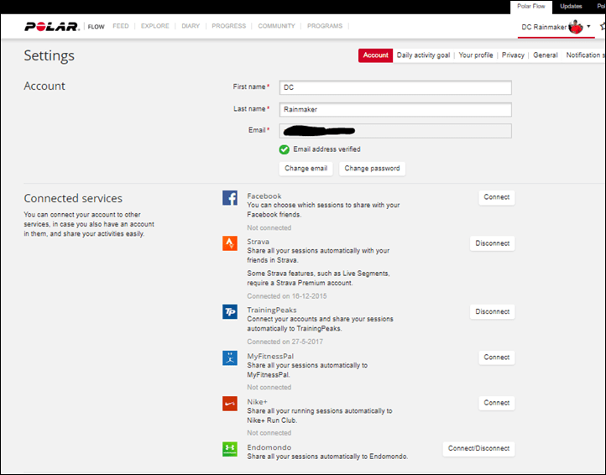Open the Community section
This screenshot has width=606, height=475.
point(276,26)
